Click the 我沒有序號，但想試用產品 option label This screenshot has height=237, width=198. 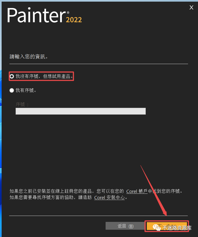[x=44, y=76]
